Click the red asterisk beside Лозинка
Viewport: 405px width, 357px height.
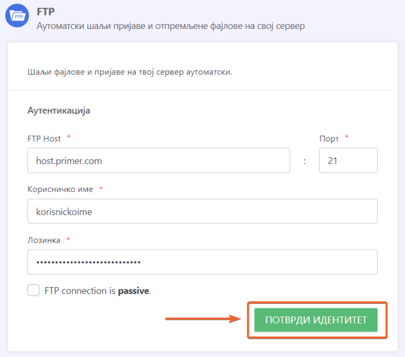[x=68, y=239]
